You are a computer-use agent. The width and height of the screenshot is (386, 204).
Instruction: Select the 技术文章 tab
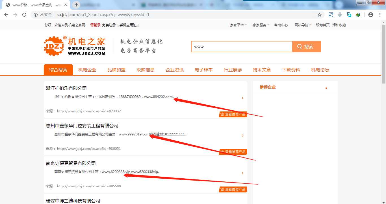(262, 70)
